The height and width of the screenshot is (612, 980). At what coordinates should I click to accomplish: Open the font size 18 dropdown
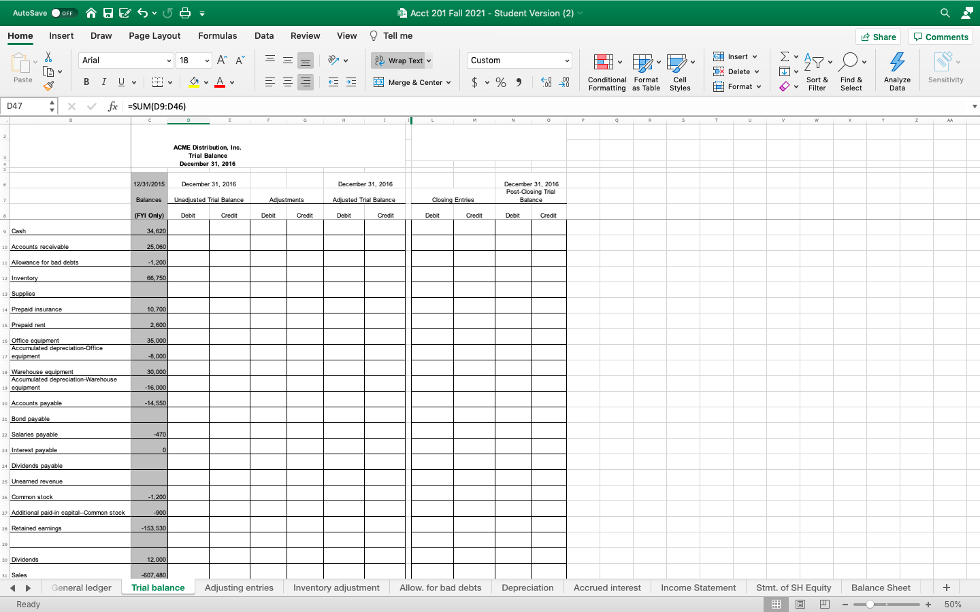point(207,61)
